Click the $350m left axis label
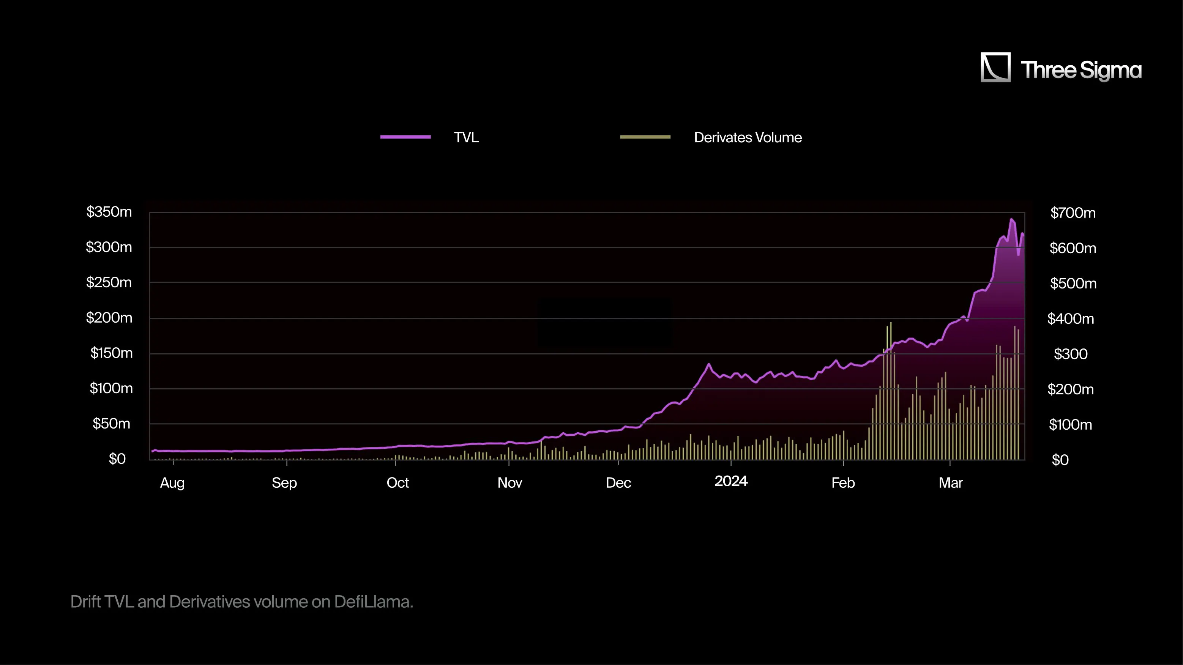 tap(109, 212)
